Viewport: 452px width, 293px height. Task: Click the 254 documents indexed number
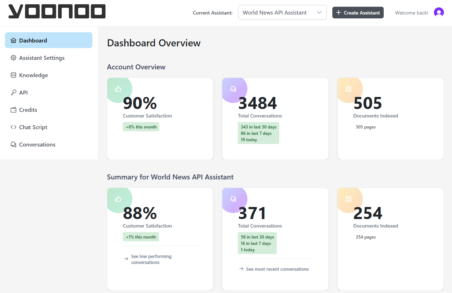[x=368, y=213]
